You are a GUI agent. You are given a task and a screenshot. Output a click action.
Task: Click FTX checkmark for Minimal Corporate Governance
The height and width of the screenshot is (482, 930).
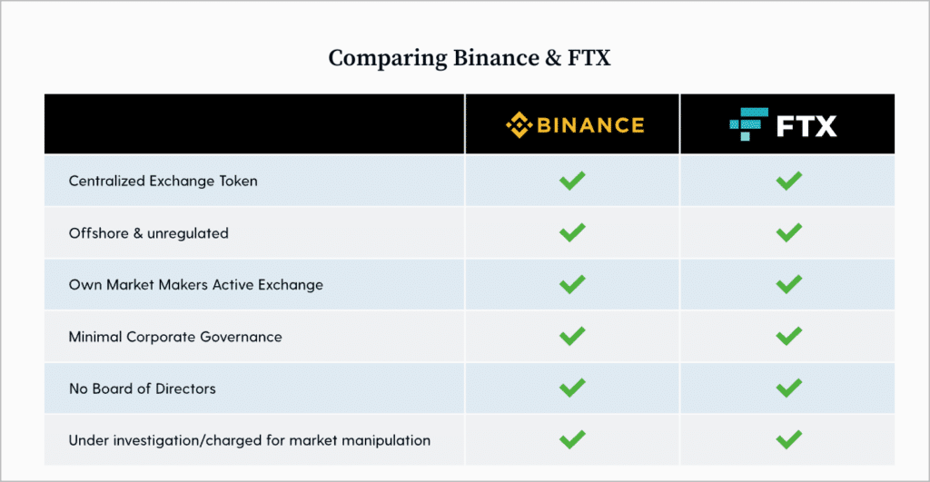tap(789, 336)
